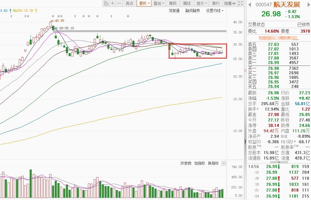Click the 总值 value 431.3亿
The image size is (311, 200).
coord(302,153)
